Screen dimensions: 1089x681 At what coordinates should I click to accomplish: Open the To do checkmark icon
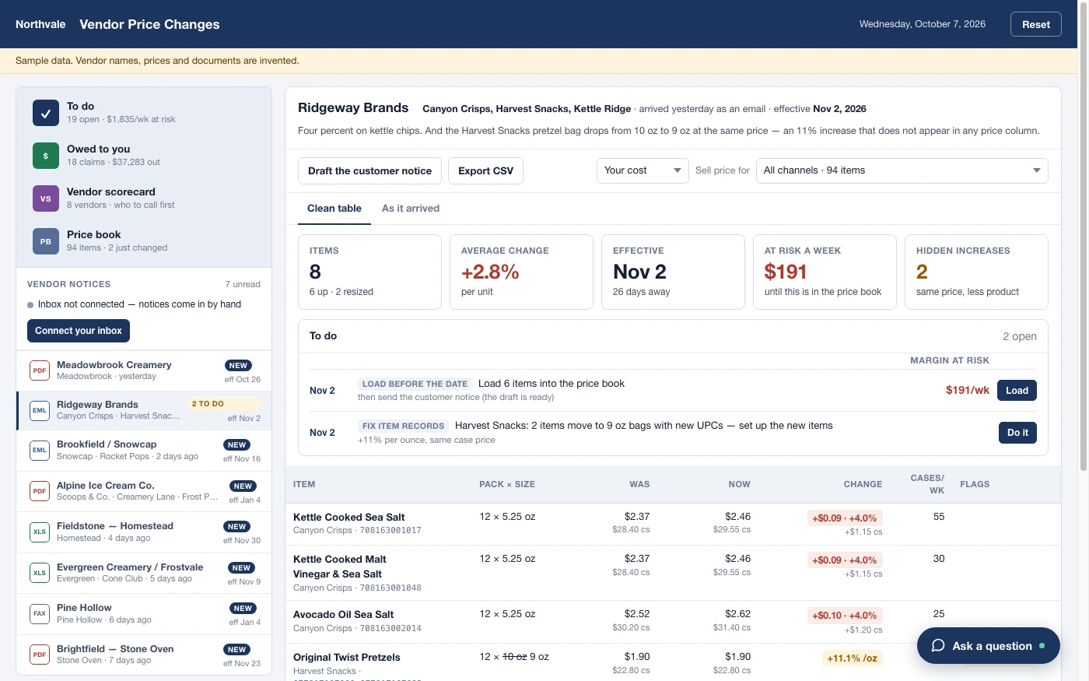pos(46,113)
